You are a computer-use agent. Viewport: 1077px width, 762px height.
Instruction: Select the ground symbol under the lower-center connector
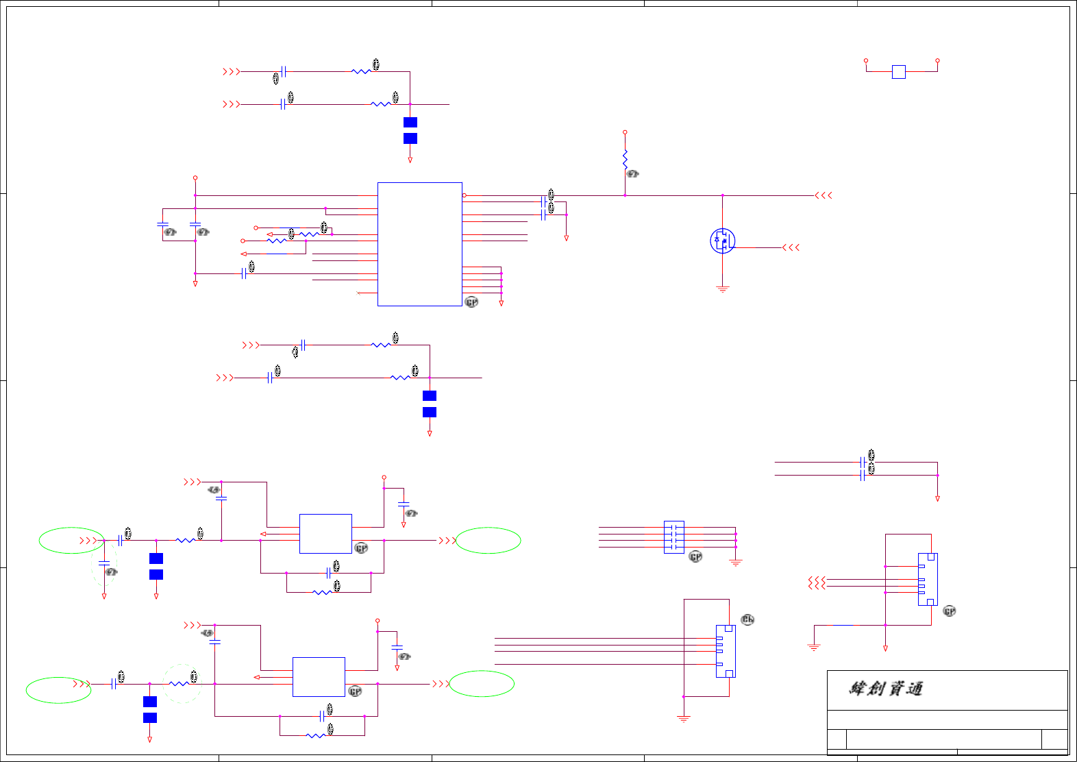683,719
